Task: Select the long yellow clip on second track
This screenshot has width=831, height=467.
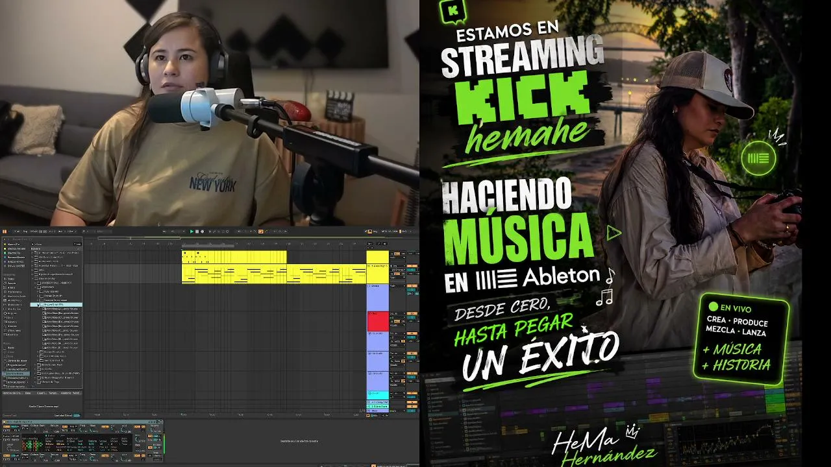Action: [x=274, y=274]
